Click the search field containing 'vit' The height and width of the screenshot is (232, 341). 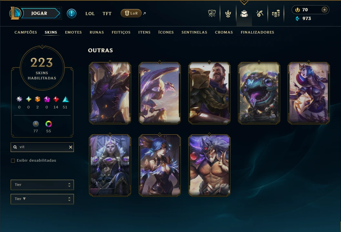tap(42, 147)
